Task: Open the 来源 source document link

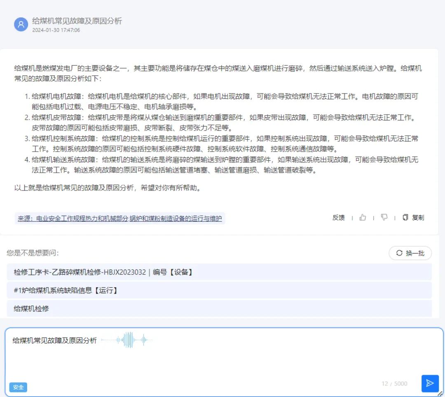Action: 119,218
